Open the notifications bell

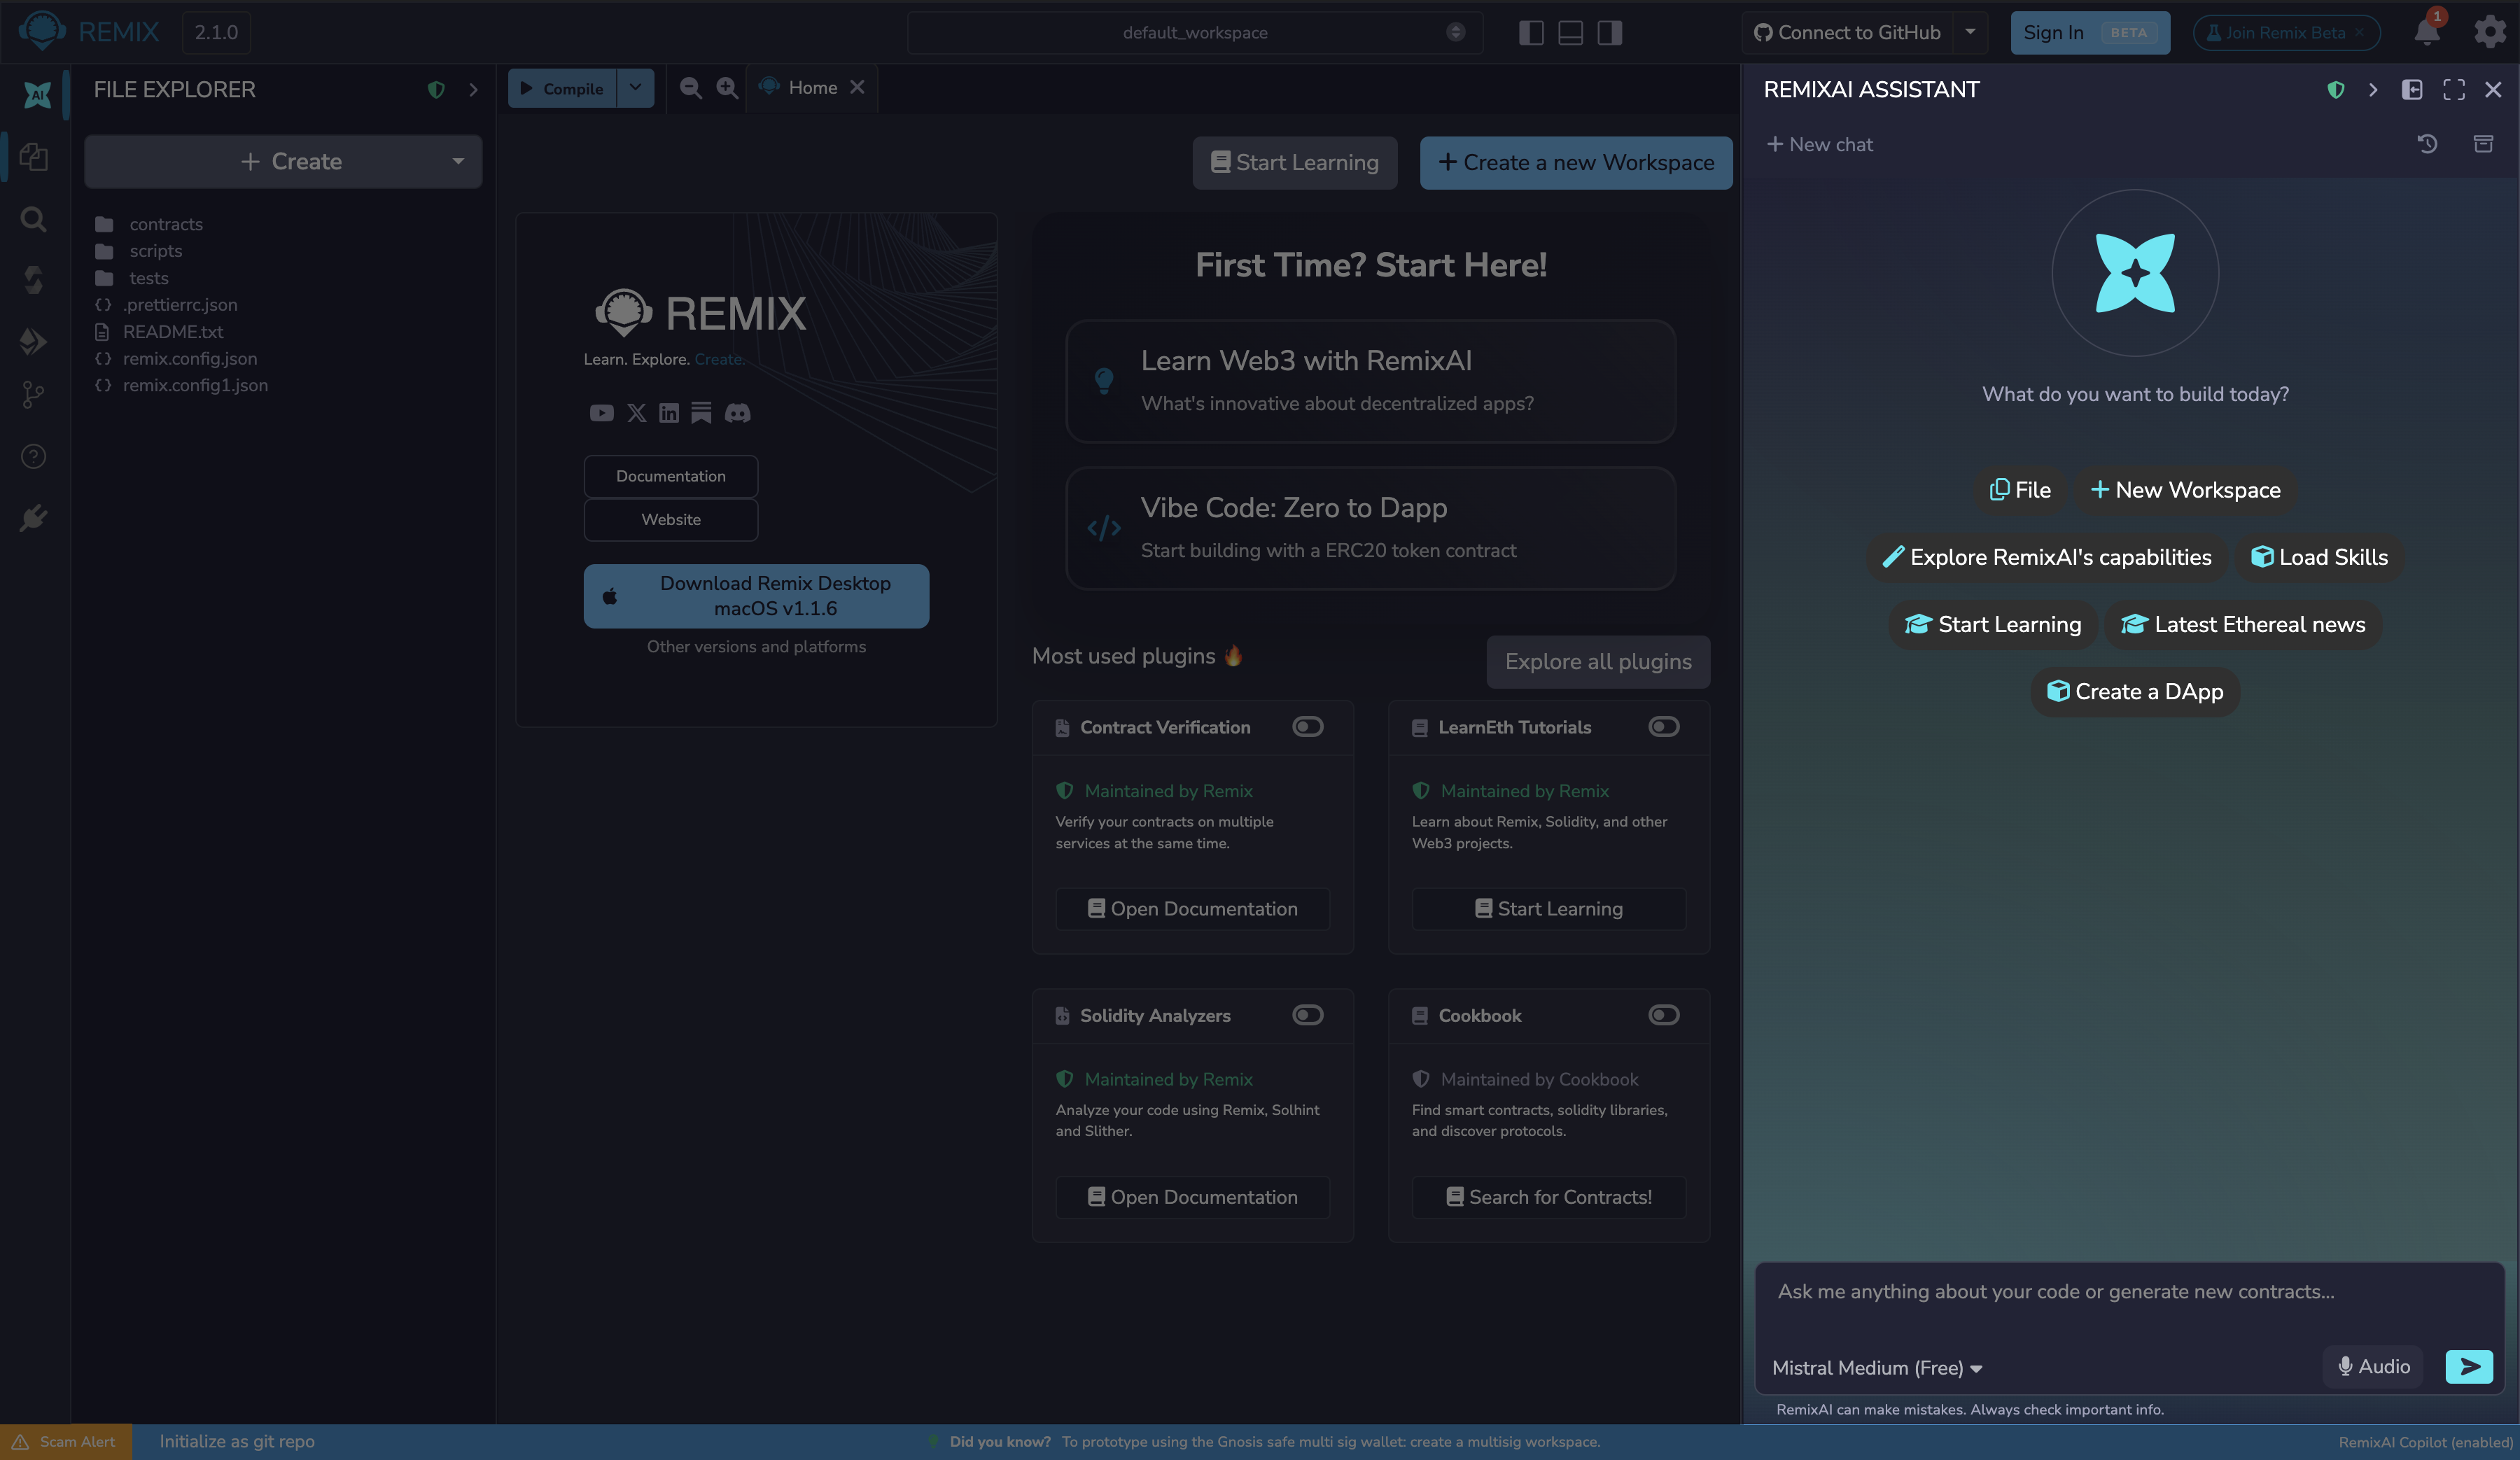2427,31
